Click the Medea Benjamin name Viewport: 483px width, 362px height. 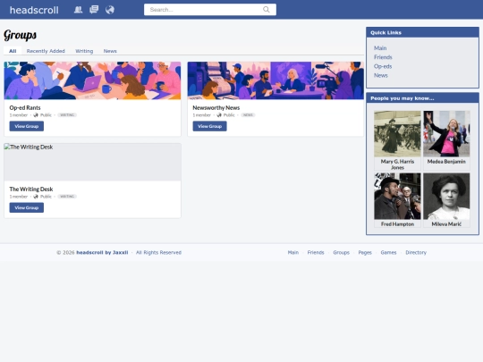point(446,161)
